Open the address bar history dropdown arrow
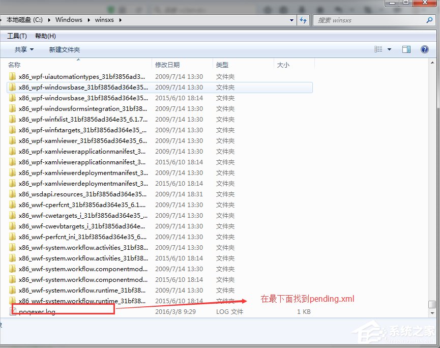Image resolution: width=440 pixels, height=348 pixels. [x=291, y=20]
